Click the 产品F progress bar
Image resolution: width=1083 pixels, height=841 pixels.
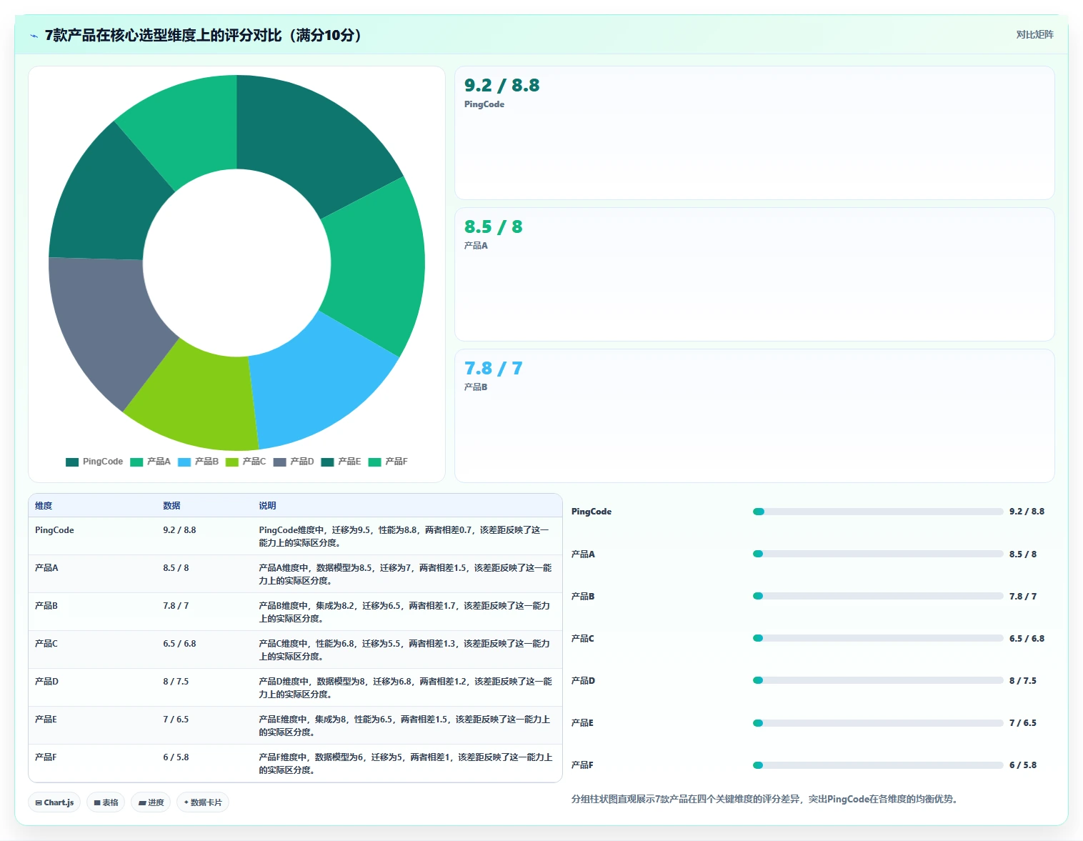click(878, 765)
